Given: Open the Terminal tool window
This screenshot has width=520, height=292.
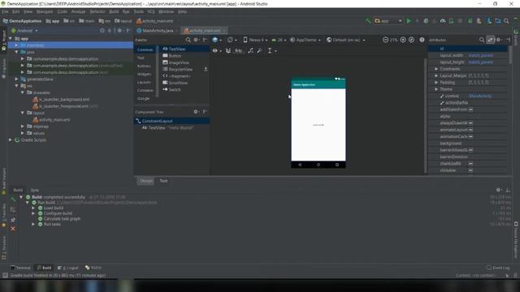Looking at the screenshot, I should (20, 268).
